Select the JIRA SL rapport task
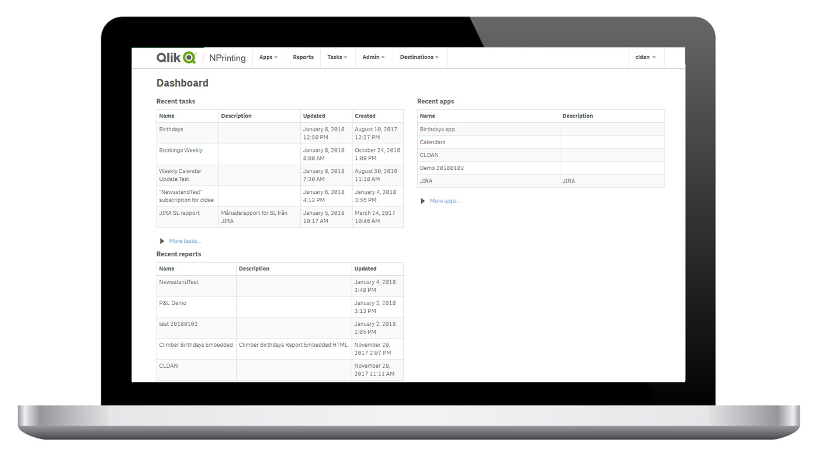This screenshot has width=818, height=460. coord(179,214)
